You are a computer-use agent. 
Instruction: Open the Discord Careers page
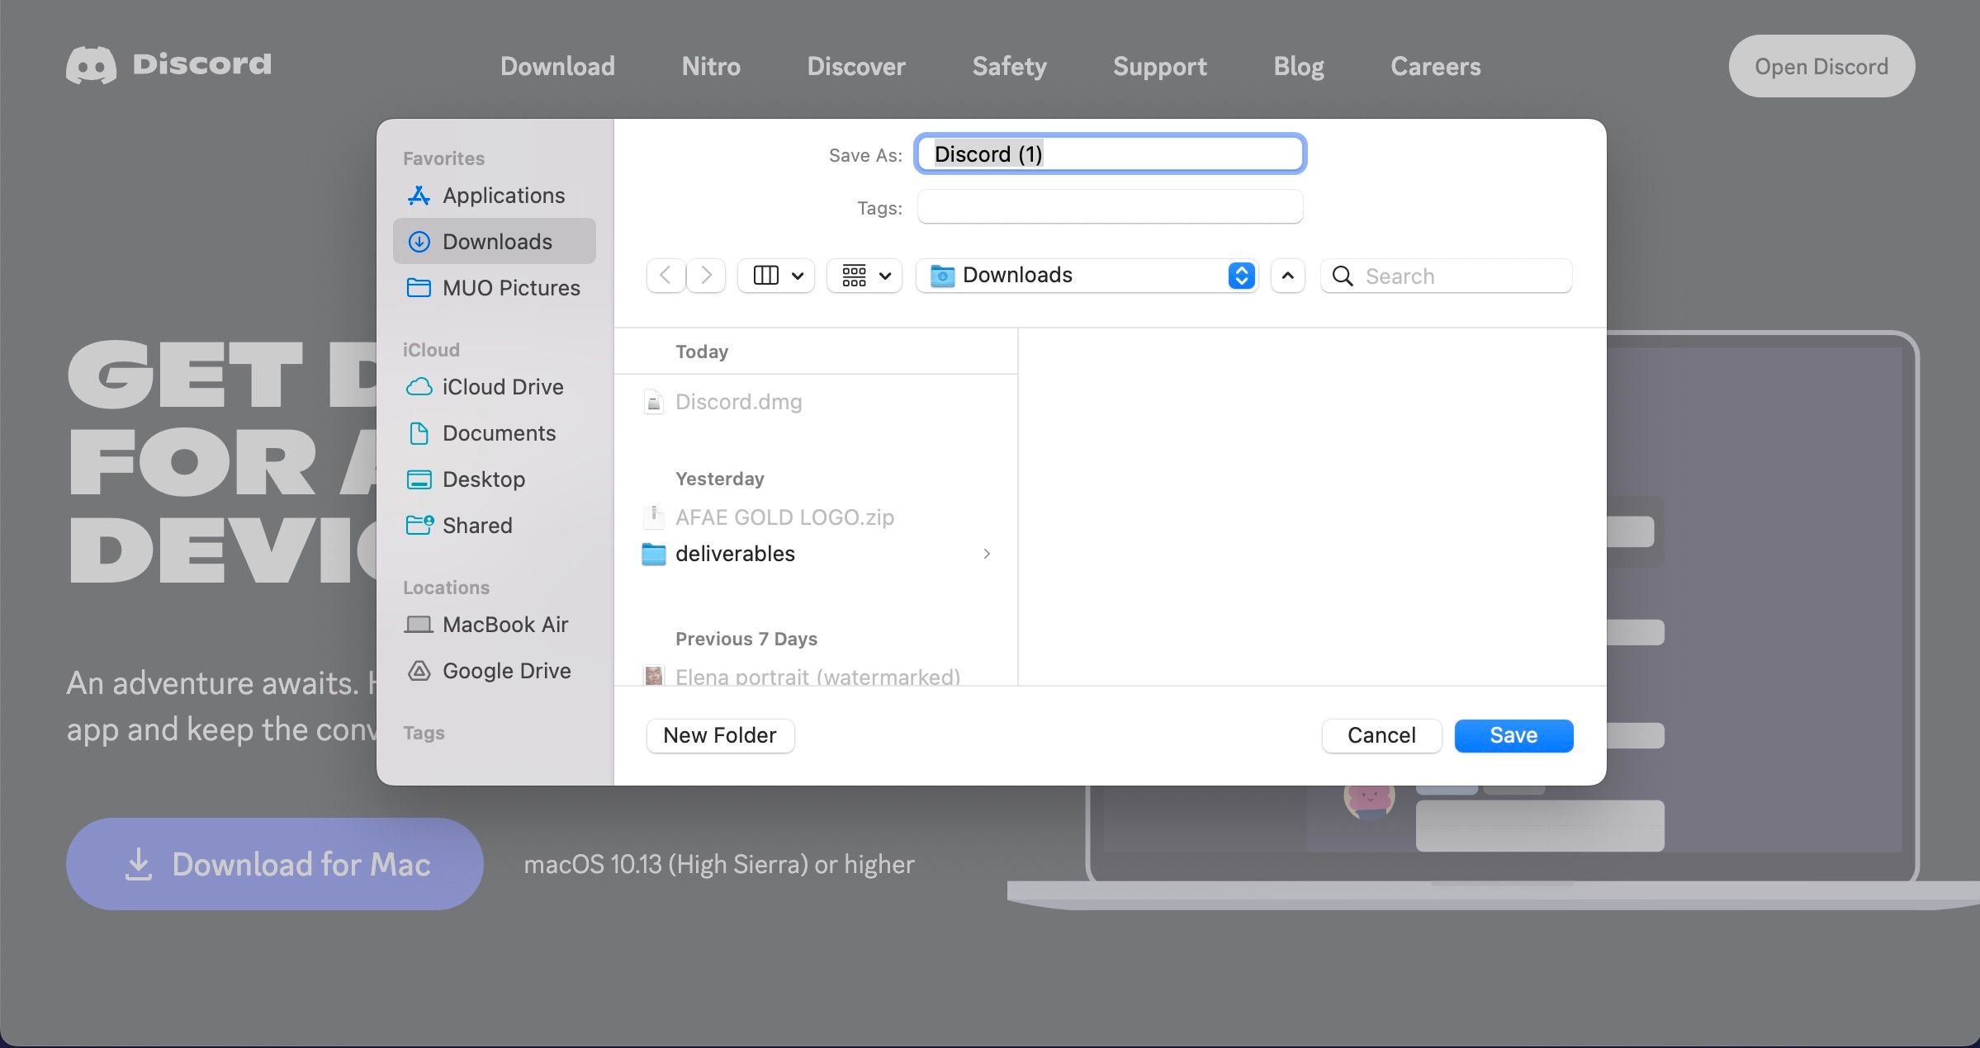pyautogui.click(x=1435, y=66)
